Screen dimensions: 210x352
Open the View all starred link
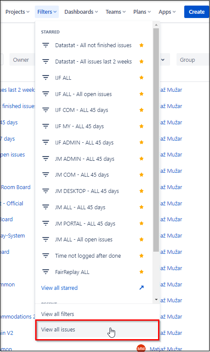[x=59, y=288]
